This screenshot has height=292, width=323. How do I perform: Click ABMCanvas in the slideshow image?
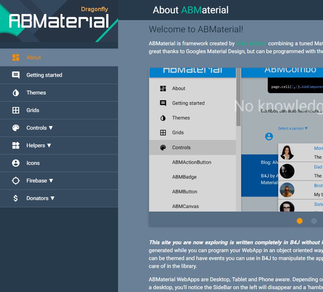pos(186,206)
